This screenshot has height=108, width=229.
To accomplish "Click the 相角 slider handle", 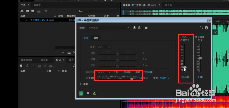I will pyautogui.click(x=117, y=54).
